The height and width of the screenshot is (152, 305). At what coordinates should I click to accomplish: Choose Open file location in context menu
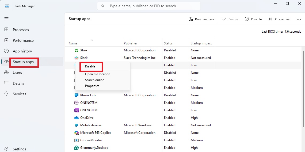coord(97,74)
